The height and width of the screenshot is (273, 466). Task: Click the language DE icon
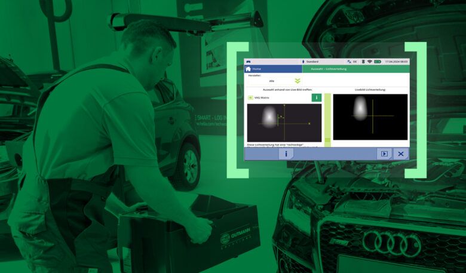point(352,62)
